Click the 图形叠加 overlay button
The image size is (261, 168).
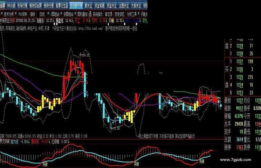tap(83, 14)
